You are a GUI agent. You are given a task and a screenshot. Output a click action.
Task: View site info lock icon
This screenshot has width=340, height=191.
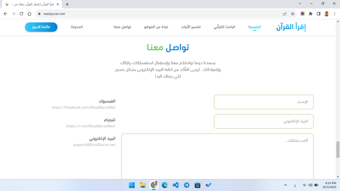point(39,14)
